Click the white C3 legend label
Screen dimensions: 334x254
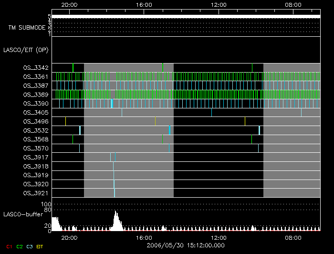pyautogui.click(x=30, y=246)
